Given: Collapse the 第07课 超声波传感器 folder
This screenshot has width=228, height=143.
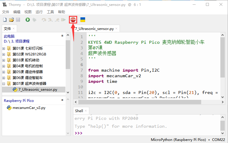Looking at the screenshot, I should point(4,84).
